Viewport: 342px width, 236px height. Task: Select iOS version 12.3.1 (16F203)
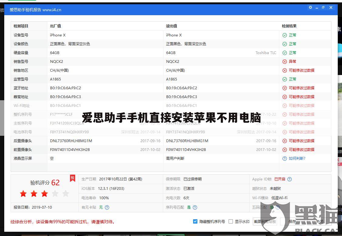pos(111,189)
